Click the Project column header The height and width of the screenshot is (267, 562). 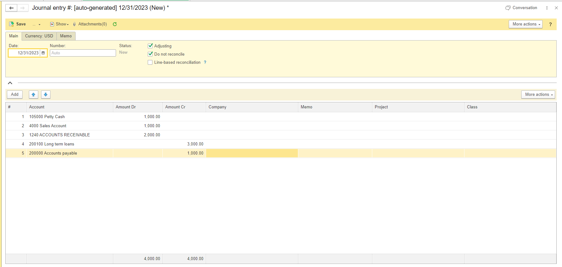tap(418, 107)
